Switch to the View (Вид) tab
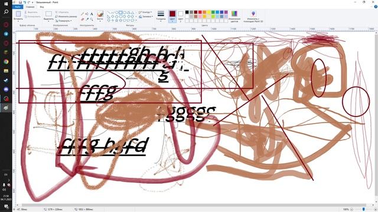 tap(42, 7)
